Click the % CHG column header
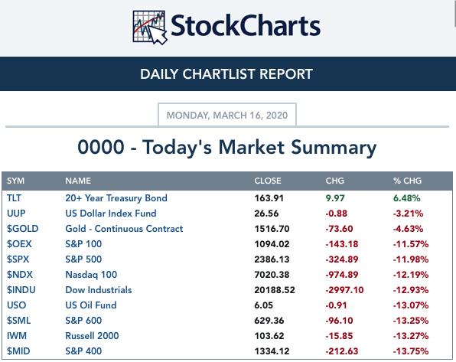Screen dimensions: 456x362 (407, 181)
